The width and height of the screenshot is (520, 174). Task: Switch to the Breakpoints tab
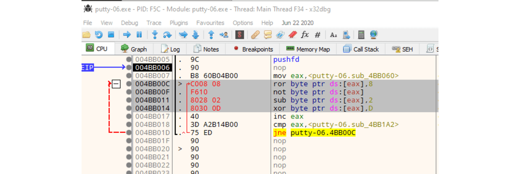[253, 49]
